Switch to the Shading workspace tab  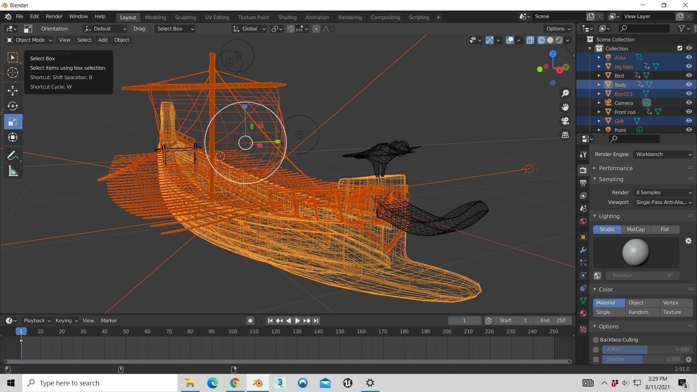click(x=287, y=17)
